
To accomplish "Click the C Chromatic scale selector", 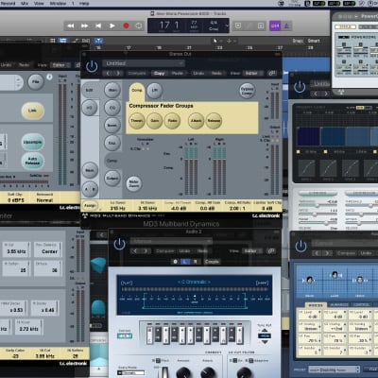I will (x=194, y=282).
